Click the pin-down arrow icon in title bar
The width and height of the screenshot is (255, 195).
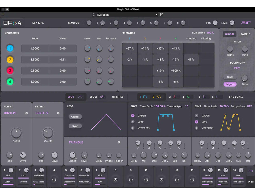(x=7, y=9)
